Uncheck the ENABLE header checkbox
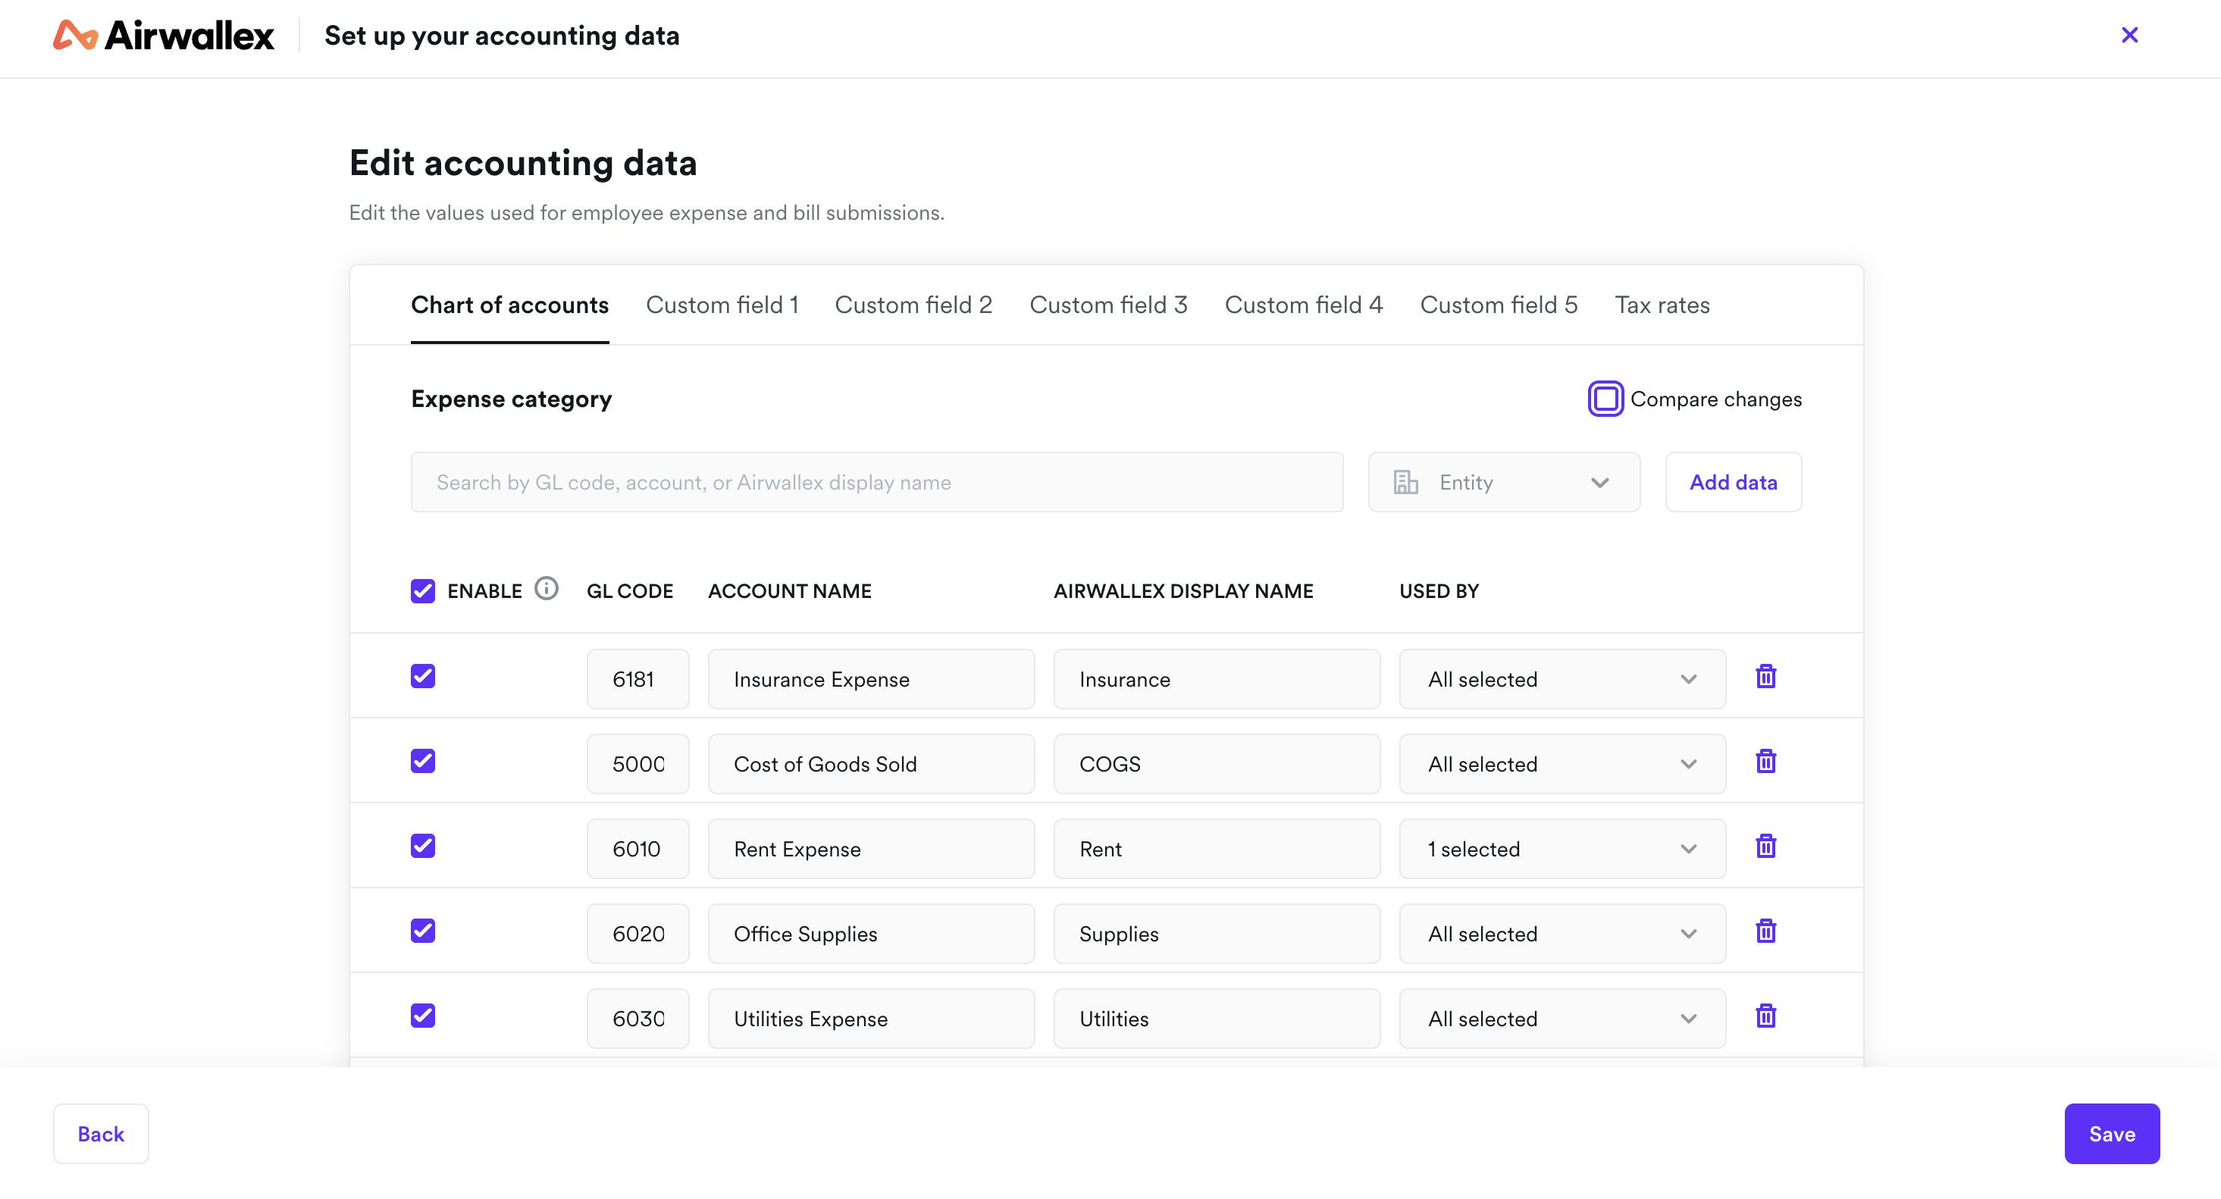Viewport: 2221px width, 1199px height. pos(422,590)
